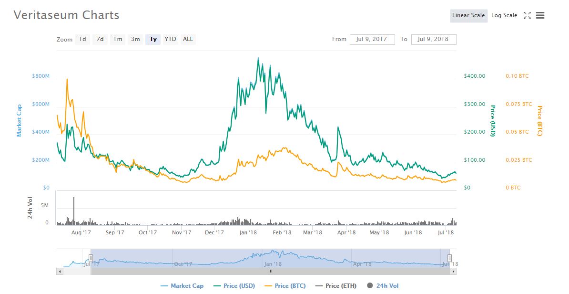This screenshot has width=569, height=294.
Task: Click the $400.00 price axis label
Action: [x=474, y=76]
